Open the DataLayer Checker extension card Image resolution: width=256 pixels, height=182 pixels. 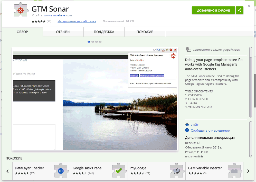[x=41, y=171]
